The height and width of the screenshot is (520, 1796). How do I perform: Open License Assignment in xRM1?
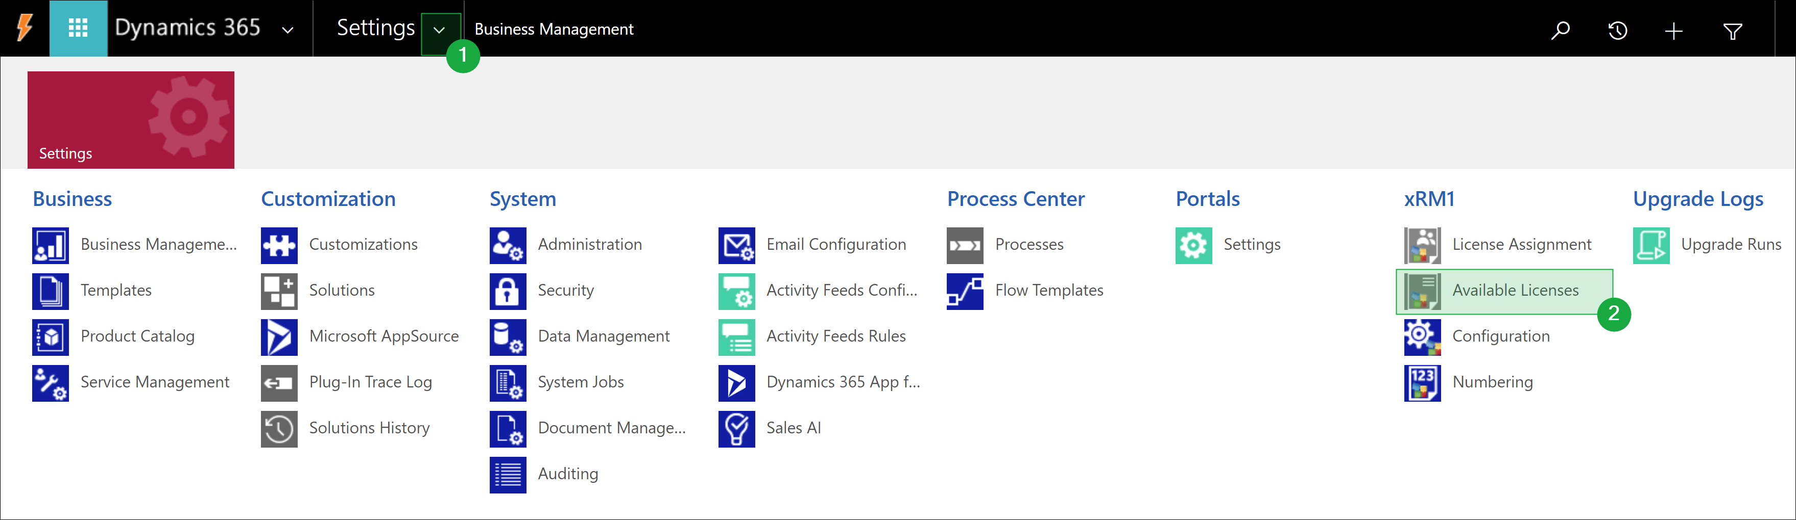pyautogui.click(x=1522, y=244)
